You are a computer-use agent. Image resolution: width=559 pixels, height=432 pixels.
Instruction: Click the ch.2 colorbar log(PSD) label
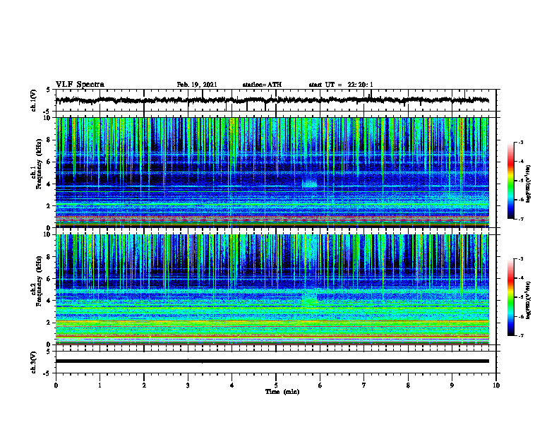(x=529, y=299)
